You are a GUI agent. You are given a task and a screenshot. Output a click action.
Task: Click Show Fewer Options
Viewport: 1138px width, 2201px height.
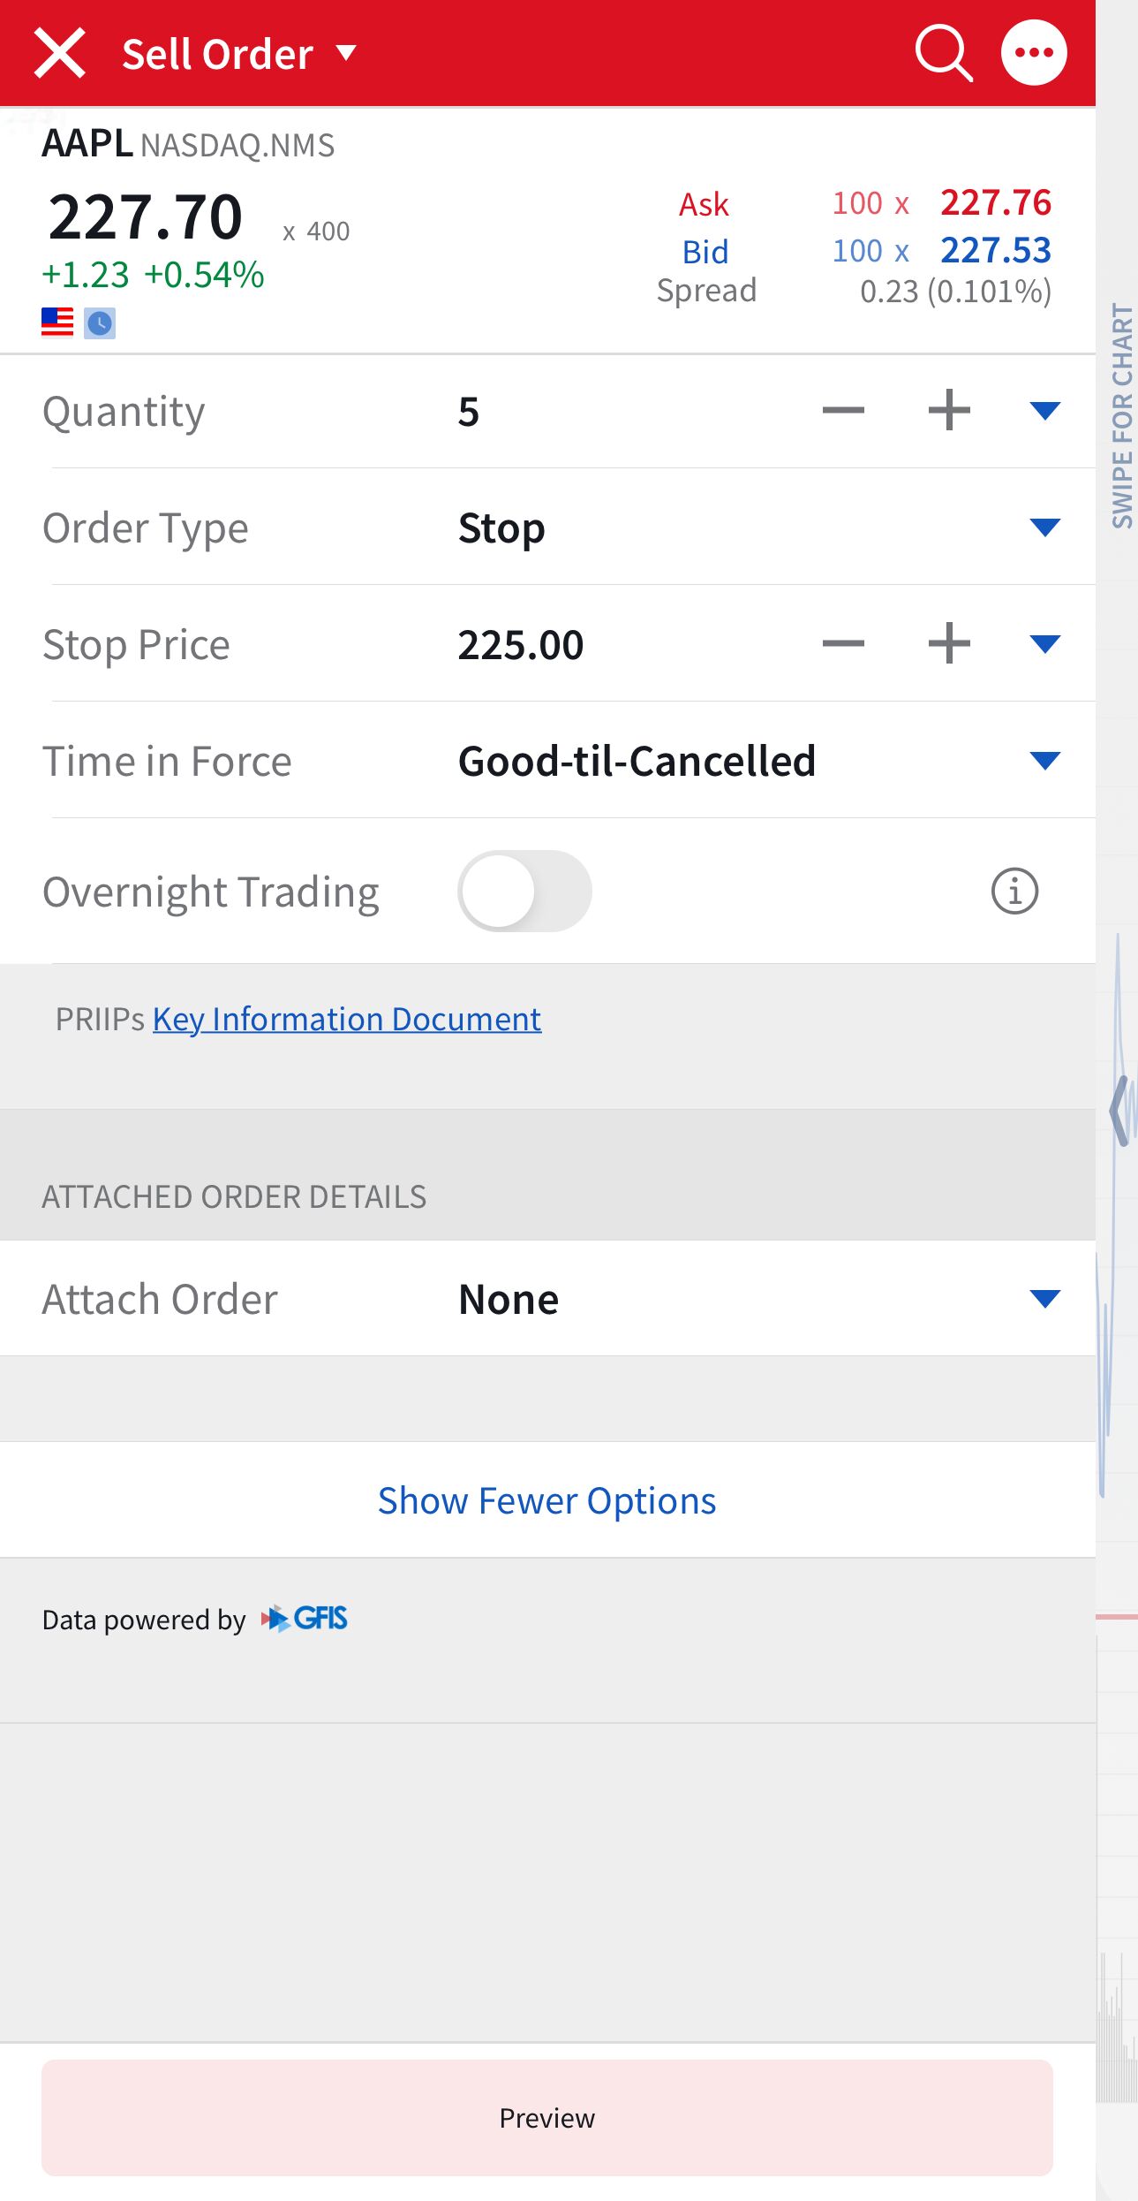[546, 1501]
